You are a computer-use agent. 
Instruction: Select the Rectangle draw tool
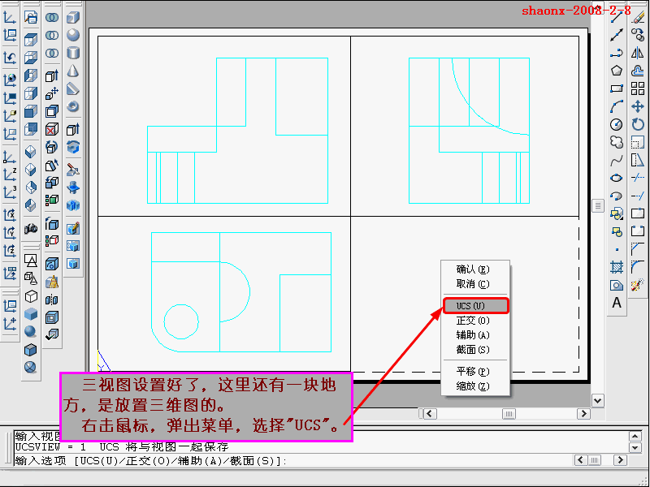[617, 88]
